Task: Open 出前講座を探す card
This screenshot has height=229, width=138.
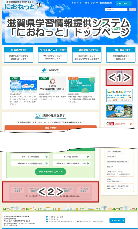Action: tap(19, 54)
